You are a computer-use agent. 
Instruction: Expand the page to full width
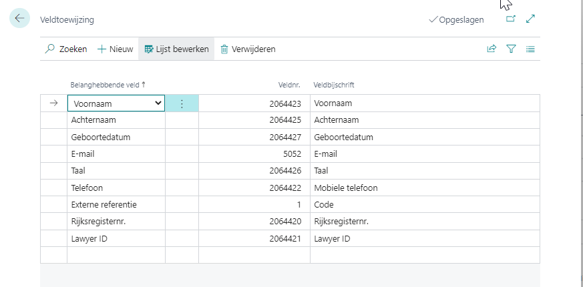pyautogui.click(x=530, y=19)
